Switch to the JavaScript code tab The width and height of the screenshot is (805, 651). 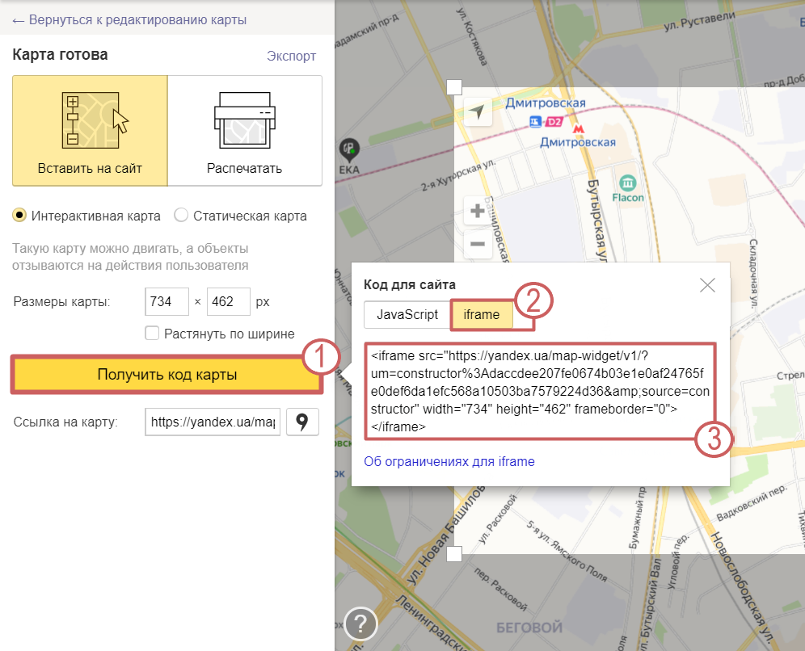[x=406, y=315]
